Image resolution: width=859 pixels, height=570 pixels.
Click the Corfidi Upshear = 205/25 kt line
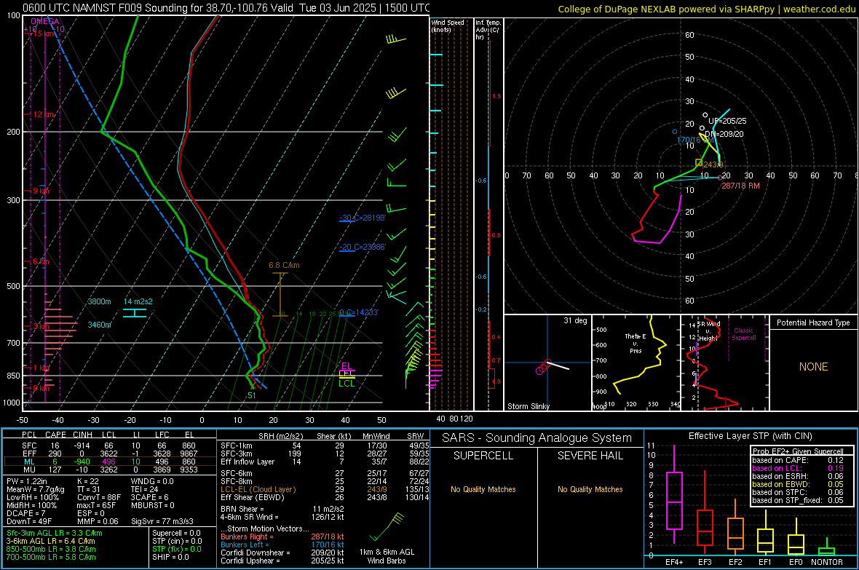282,561
